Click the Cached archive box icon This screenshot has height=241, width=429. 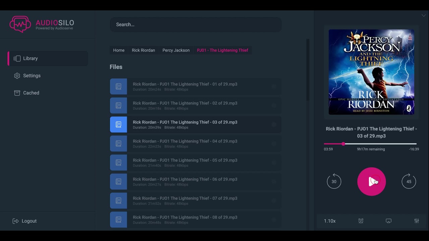click(x=17, y=93)
